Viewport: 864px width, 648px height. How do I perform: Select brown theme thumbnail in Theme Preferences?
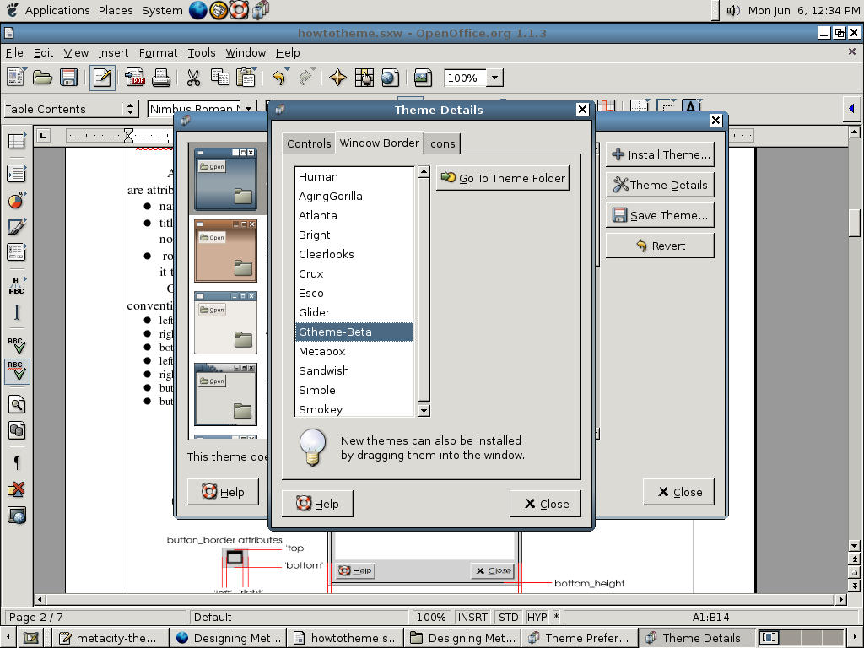[x=226, y=251]
